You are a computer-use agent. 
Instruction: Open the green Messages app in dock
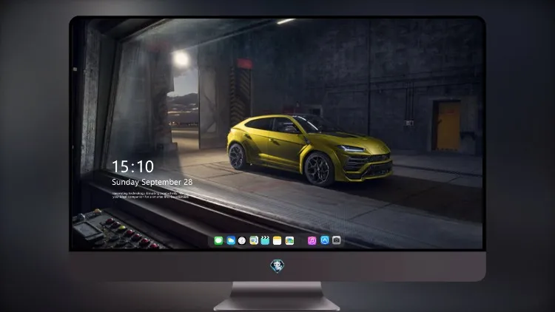click(218, 240)
